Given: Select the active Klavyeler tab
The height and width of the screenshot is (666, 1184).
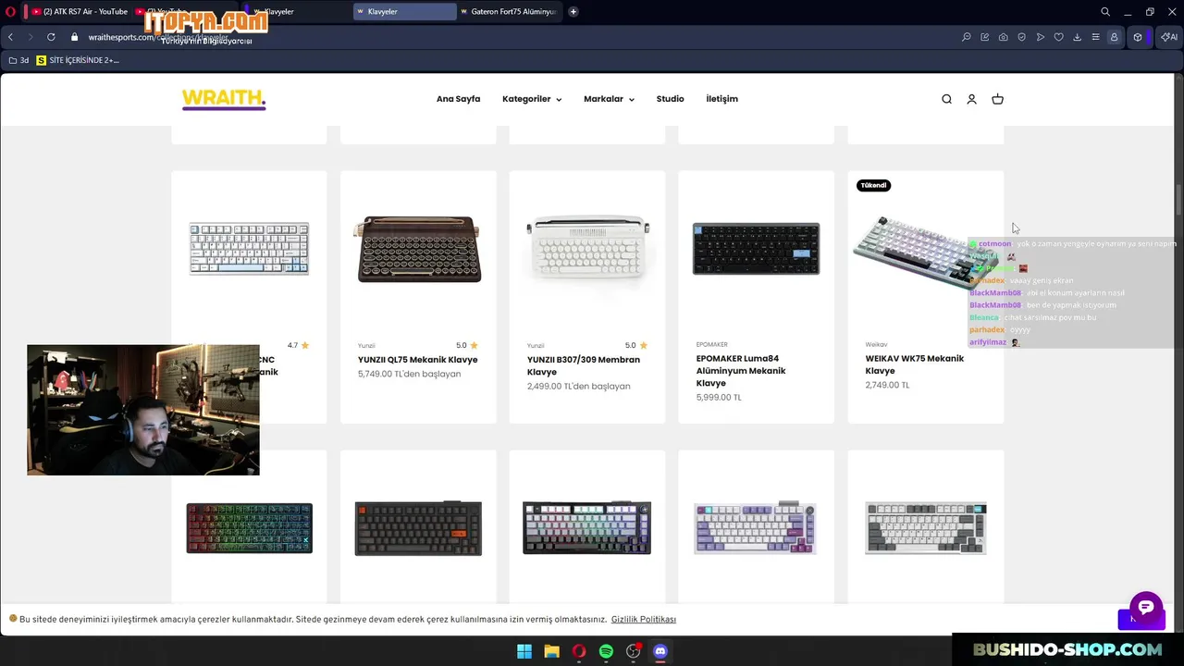Looking at the screenshot, I should pyautogui.click(x=404, y=12).
